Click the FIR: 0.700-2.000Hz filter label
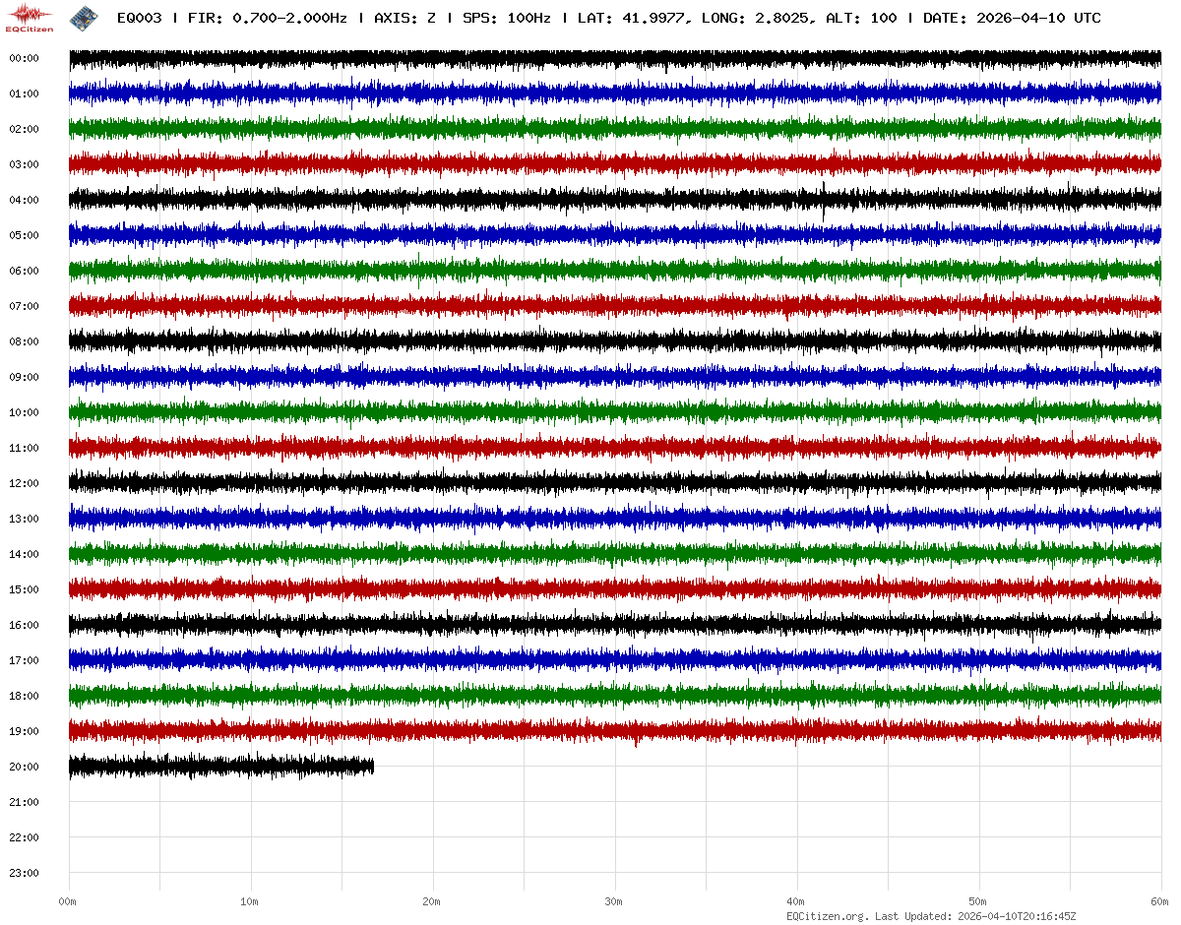This screenshot has height=925, width=1181. (x=267, y=18)
